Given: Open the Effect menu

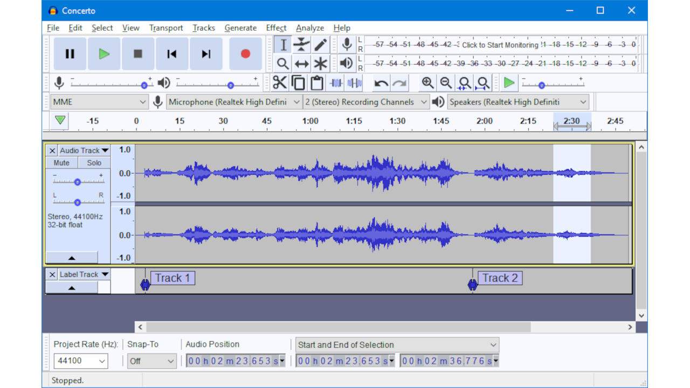Looking at the screenshot, I should [275, 28].
